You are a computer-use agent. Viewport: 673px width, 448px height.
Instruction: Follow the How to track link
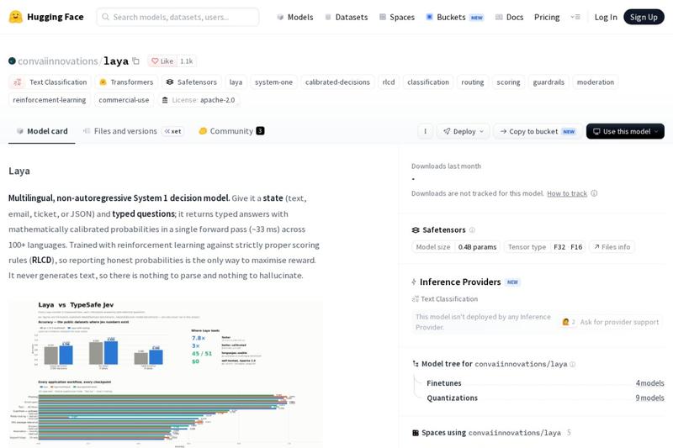point(566,193)
